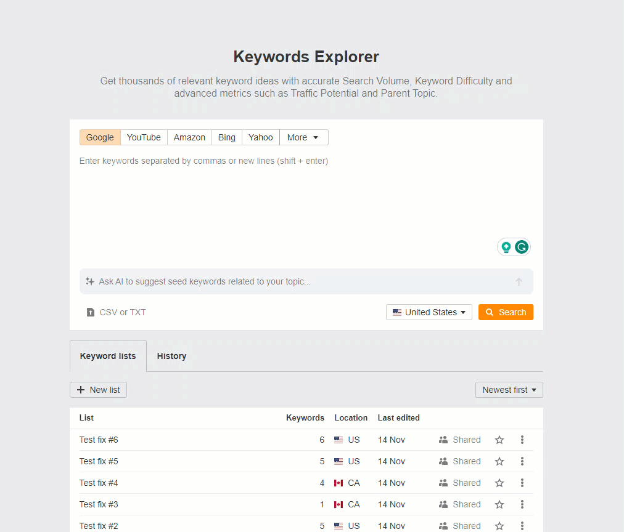The height and width of the screenshot is (532, 624).
Task: Open the Newest first sorting dropdown
Action: coord(509,390)
